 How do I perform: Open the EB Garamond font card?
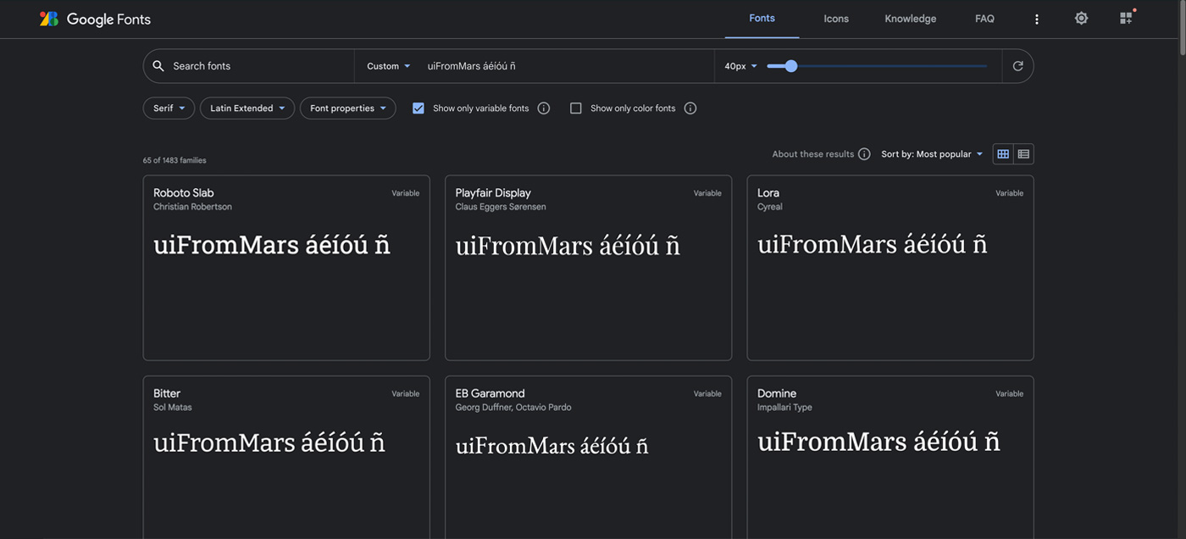click(x=588, y=458)
